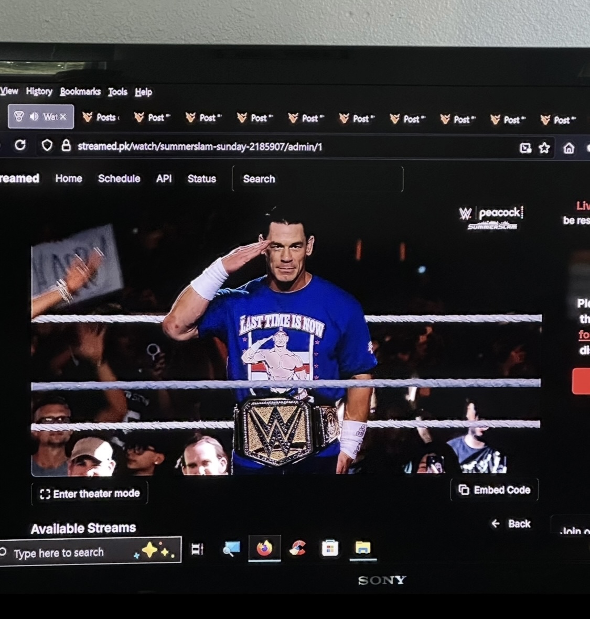Image resolution: width=590 pixels, height=619 pixels.
Task: Switch to the active Wat tab
Action: tap(41, 117)
